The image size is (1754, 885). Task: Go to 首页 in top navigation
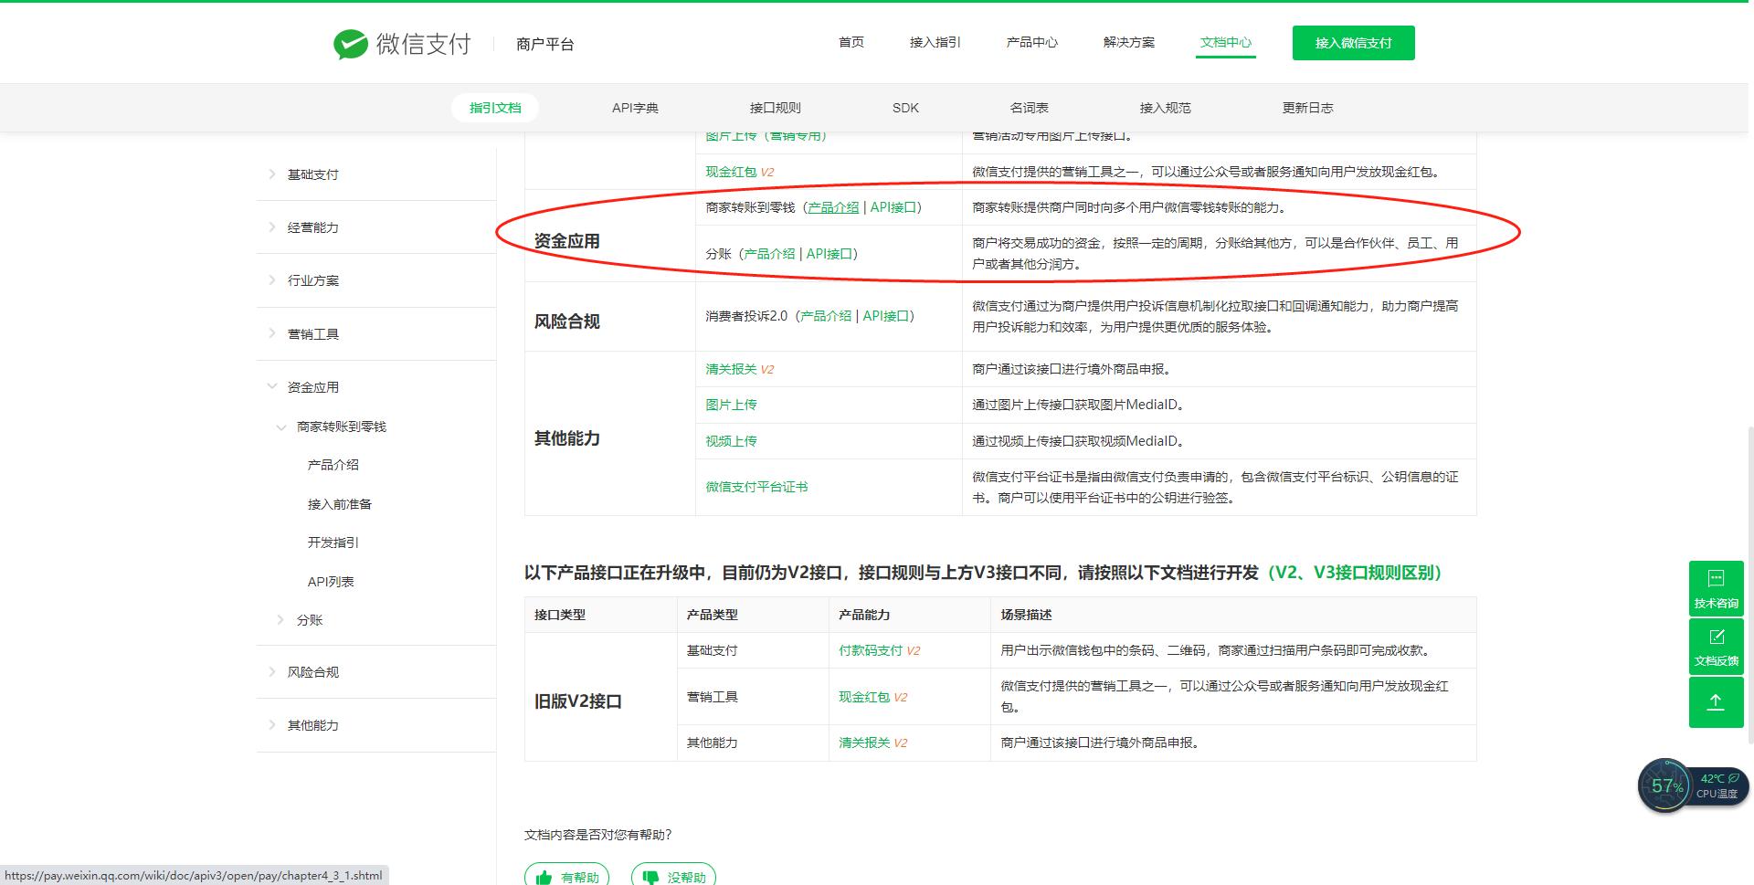point(851,42)
